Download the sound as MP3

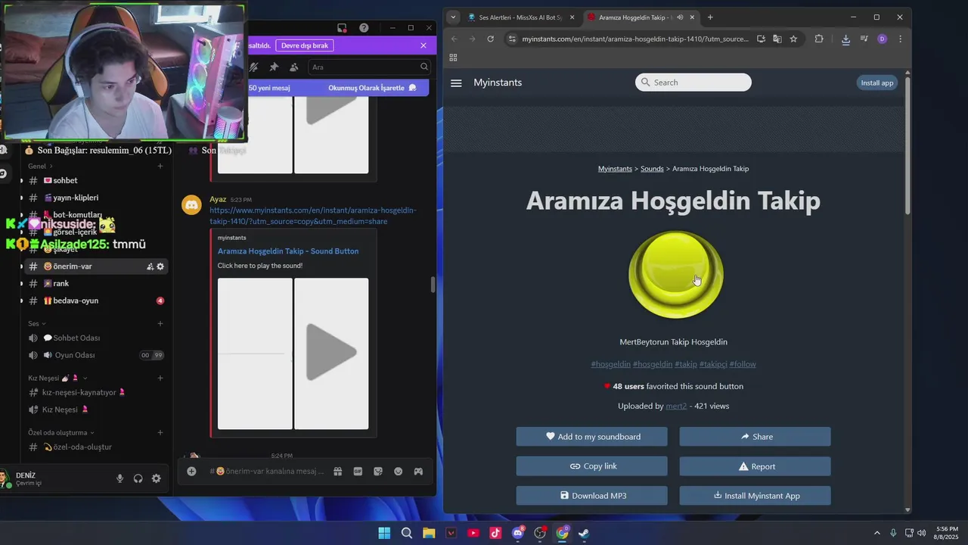[592, 496]
